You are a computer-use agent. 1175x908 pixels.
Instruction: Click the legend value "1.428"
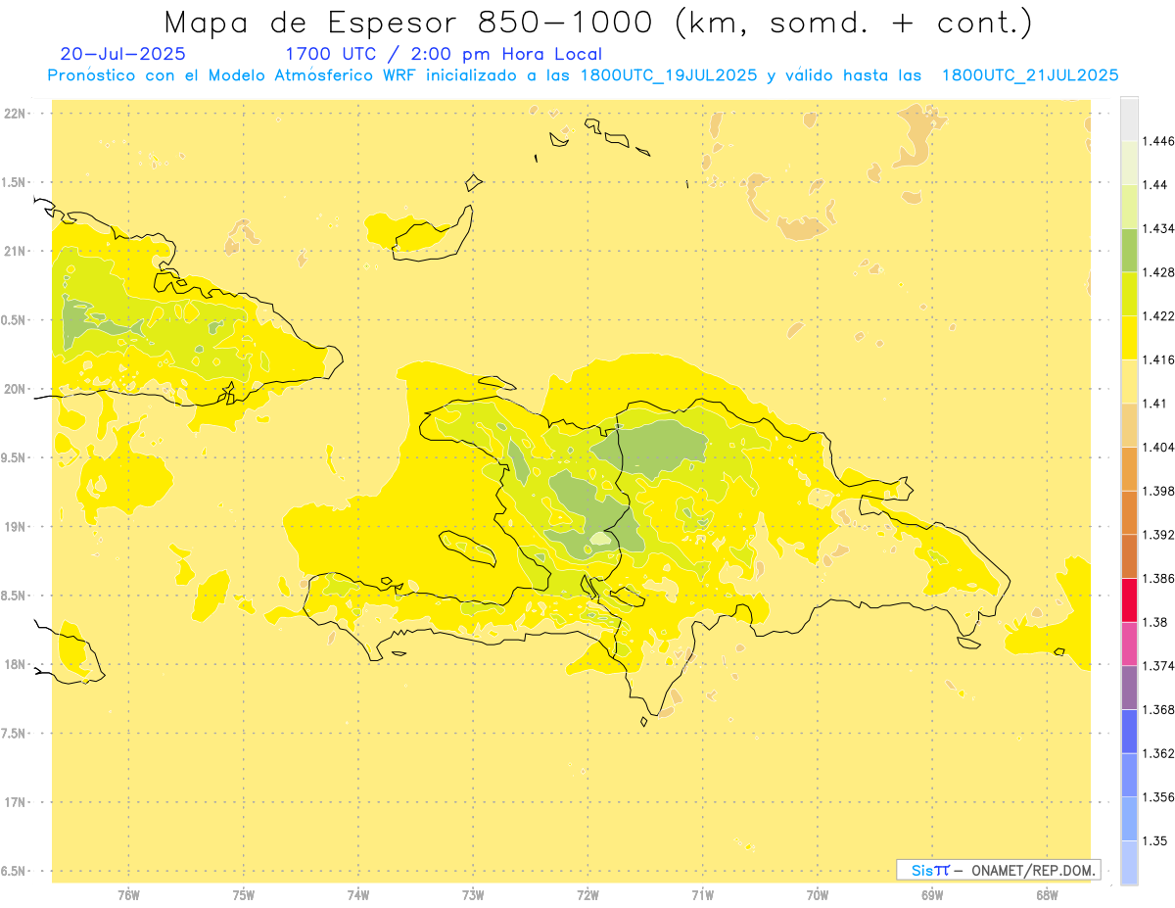[x=1159, y=272]
